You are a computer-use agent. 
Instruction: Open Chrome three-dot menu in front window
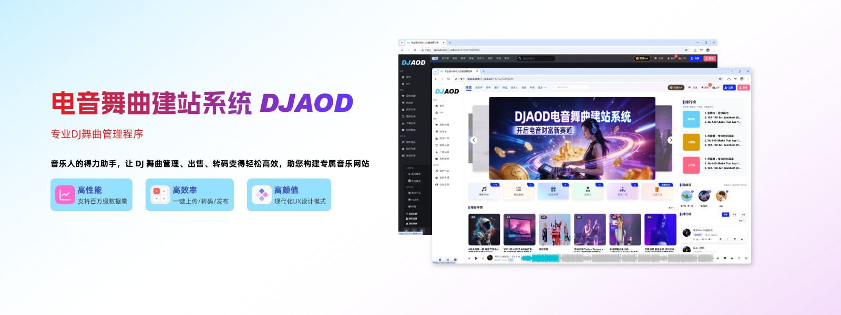[x=748, y=79]
